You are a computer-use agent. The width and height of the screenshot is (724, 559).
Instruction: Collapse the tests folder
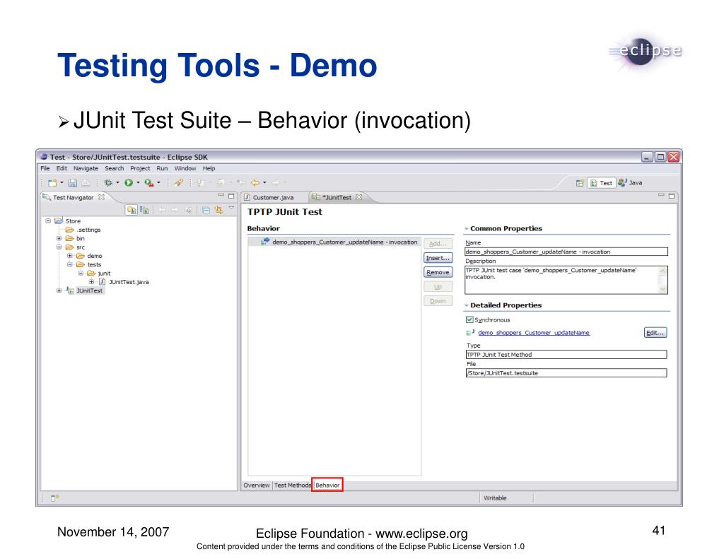[x=70, y=264]
